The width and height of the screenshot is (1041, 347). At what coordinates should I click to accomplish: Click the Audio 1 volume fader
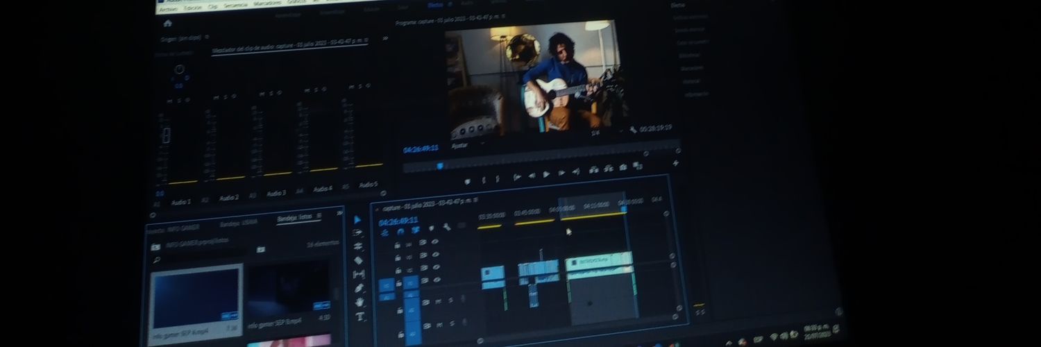[167, 135]
